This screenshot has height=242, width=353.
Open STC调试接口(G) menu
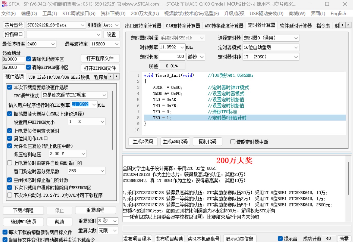coord(79,14)
